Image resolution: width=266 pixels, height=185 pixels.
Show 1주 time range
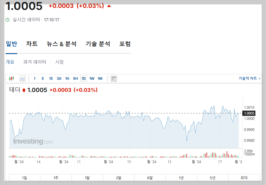(56, 178)
